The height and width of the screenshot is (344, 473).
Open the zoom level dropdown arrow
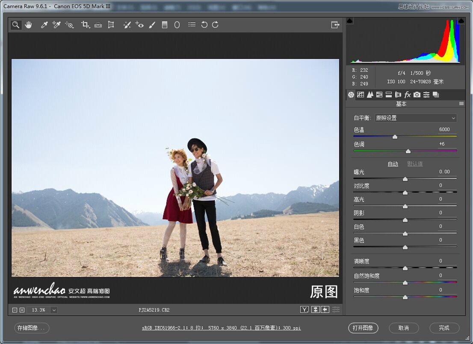coord(54,310)
